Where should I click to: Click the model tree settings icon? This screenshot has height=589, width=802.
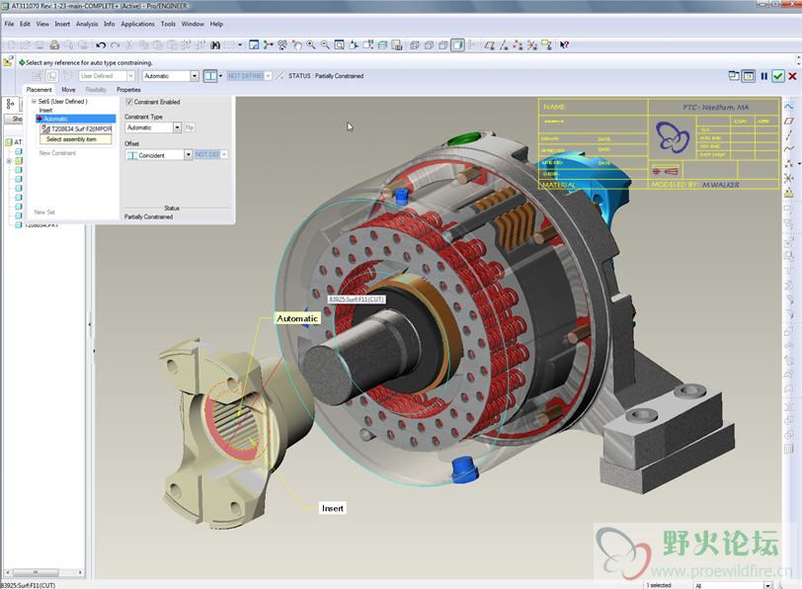[10, 104]
